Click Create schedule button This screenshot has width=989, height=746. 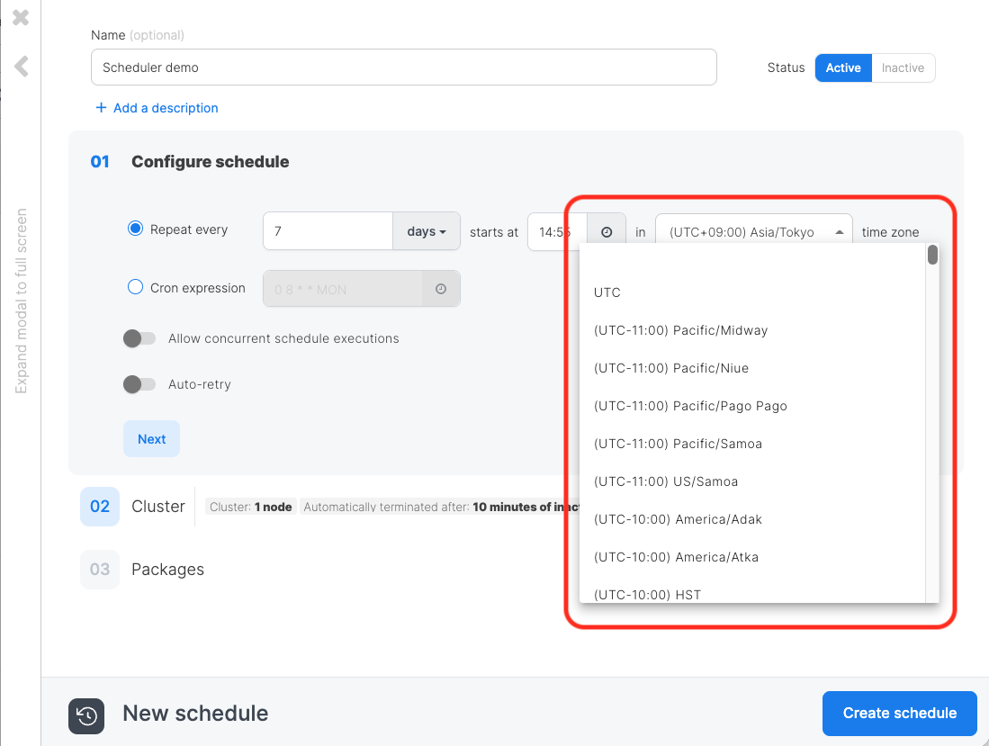[899, 714]
